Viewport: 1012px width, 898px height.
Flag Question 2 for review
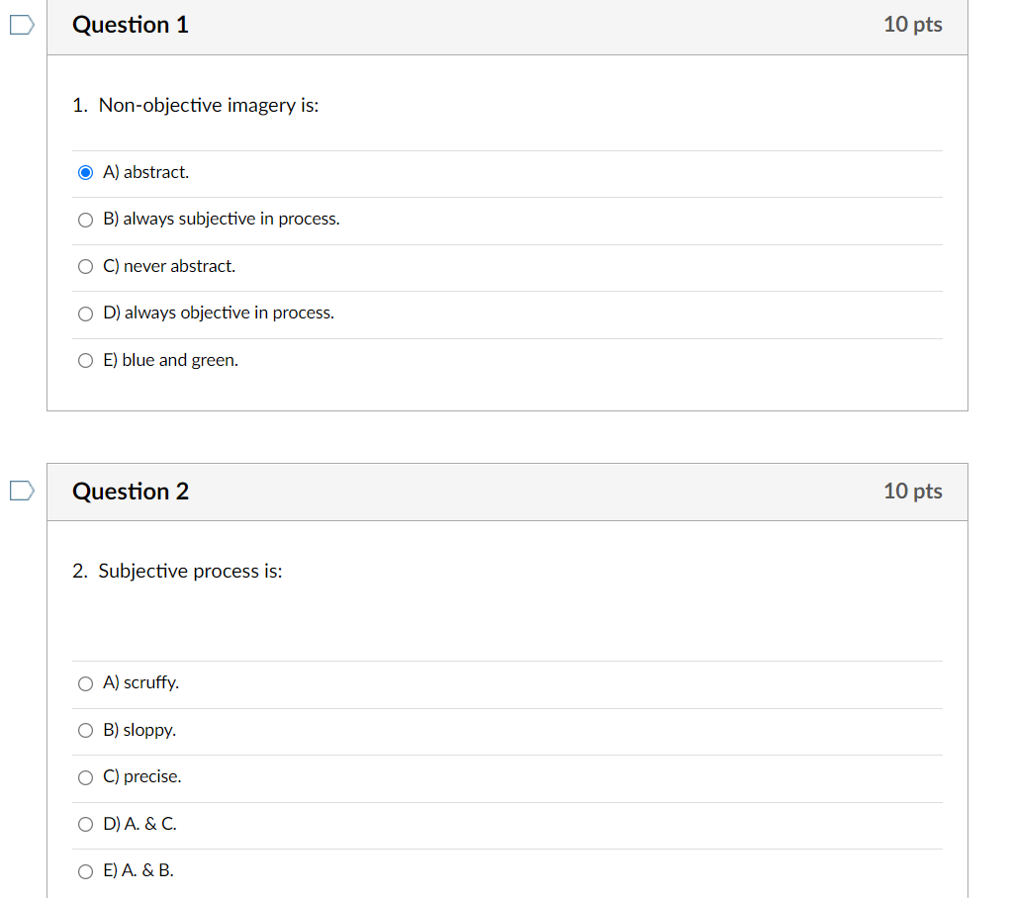pos(21,490)
